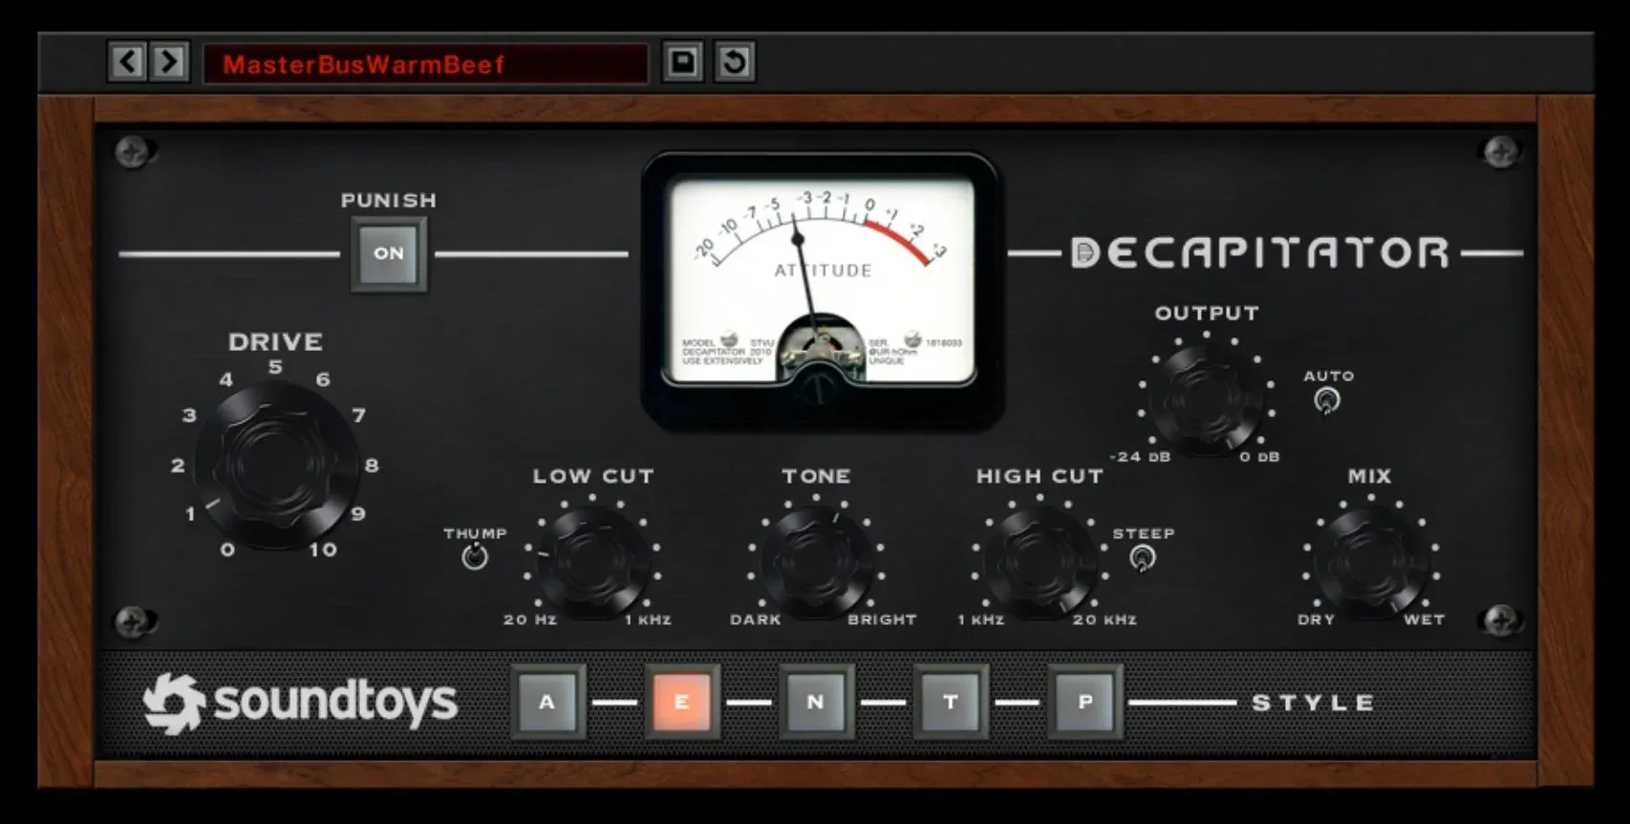The height and width of the screenshot is (824, 1630).
Task: Click the 'BRIGHT' label under TONE
Action: [882, 619]
